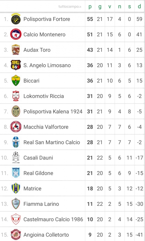Image resolution: width=145 pixels, height=241 pixels.
Task: Click the Lokomotiv Riccia team crest
Action: (16, 96)
